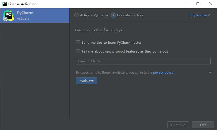Click the Exit button
Screen dimensions: 217x130
coord(203,125)
